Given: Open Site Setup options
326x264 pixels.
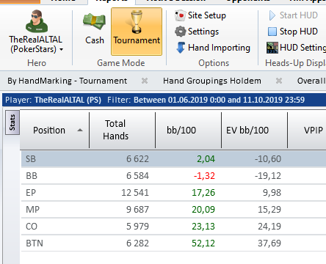Looking at the screenshot, I should coord(200,15).
